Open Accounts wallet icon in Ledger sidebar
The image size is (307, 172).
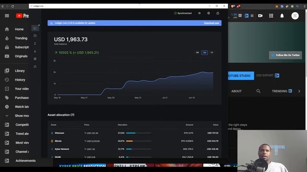35,36
